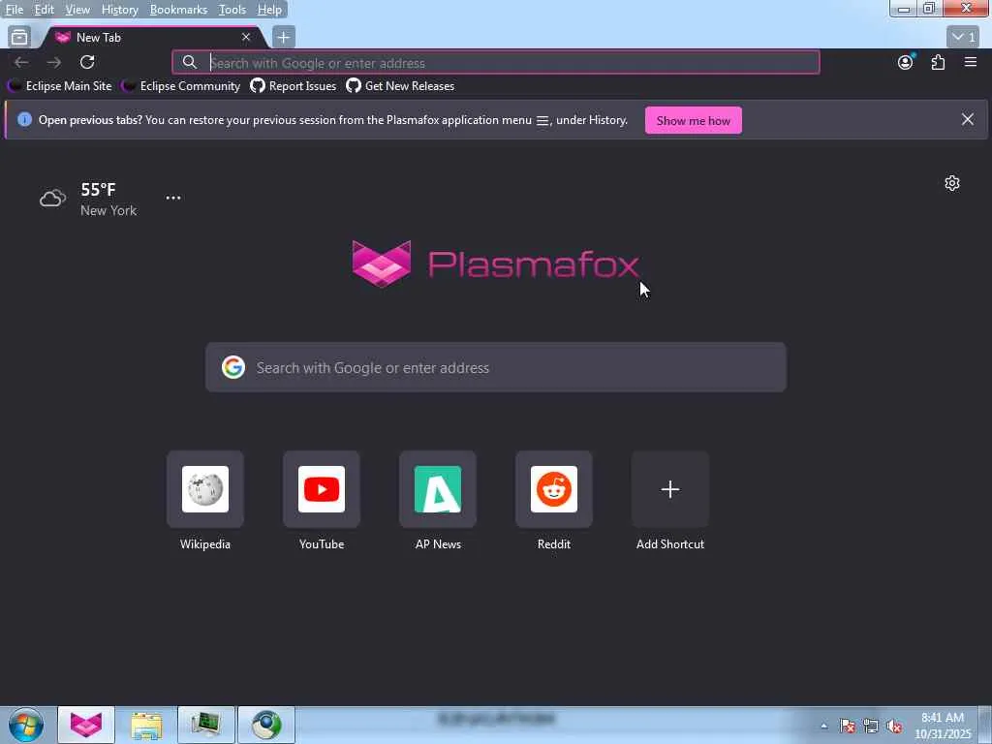Image resolution: width=992 pixels, height=744 pixels.
Task: Open the Bookmarks menu
Action: pos(178,10)
